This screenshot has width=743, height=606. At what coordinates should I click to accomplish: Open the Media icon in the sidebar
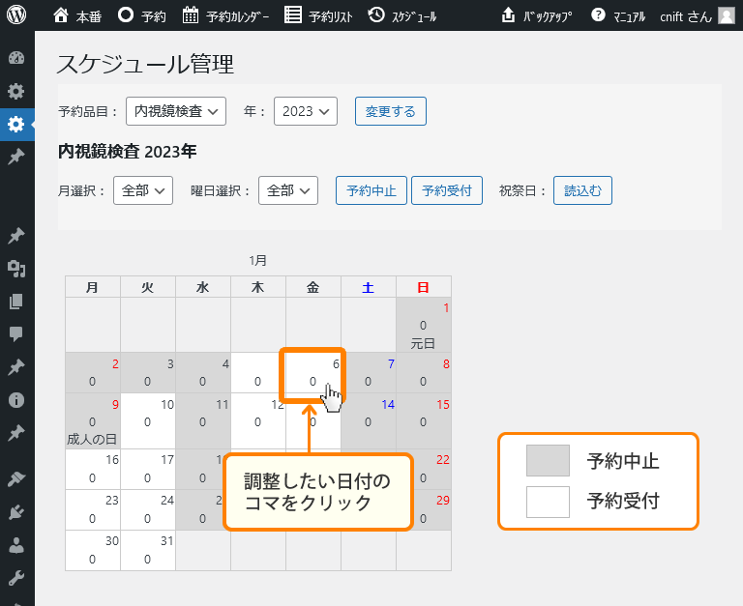(x=16, y=269)
